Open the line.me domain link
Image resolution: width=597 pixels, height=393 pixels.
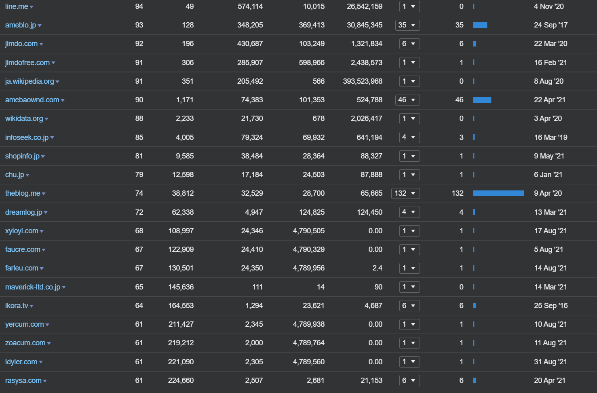point(17,6)
